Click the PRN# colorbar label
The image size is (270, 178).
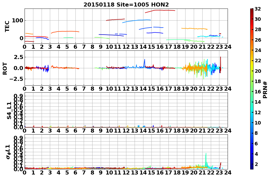click(265, 90)
